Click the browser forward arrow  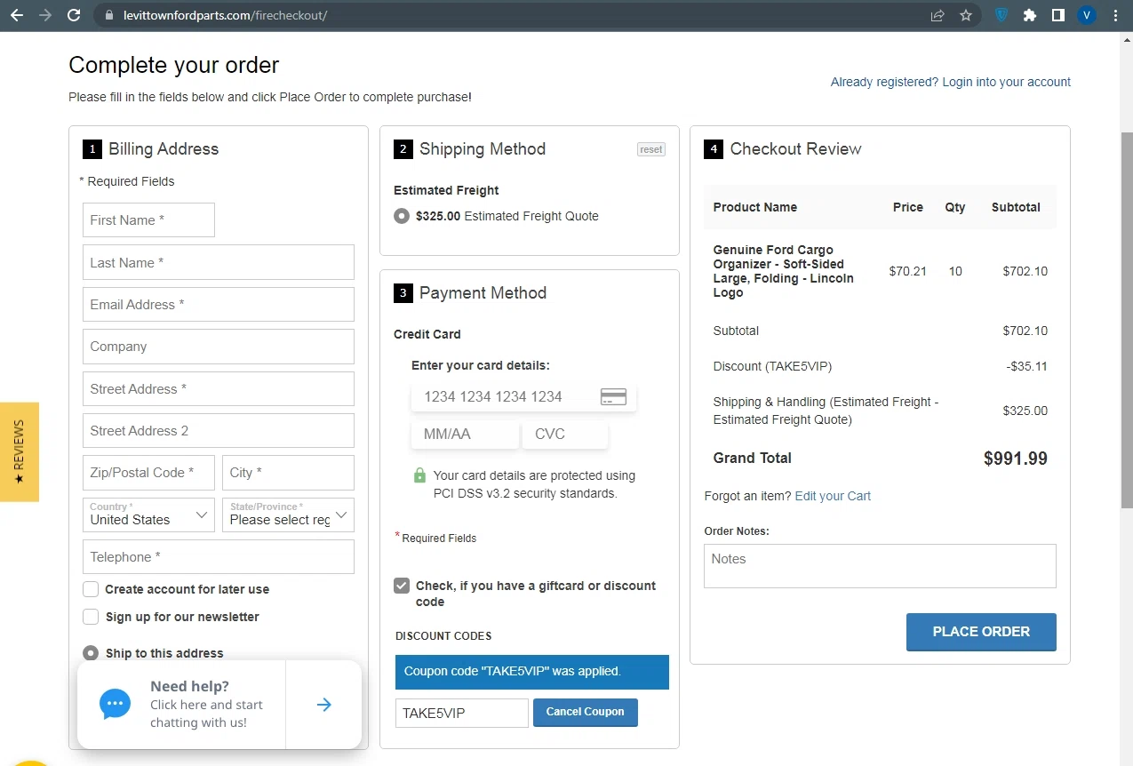pyautogui.click(x=45, y=15)
